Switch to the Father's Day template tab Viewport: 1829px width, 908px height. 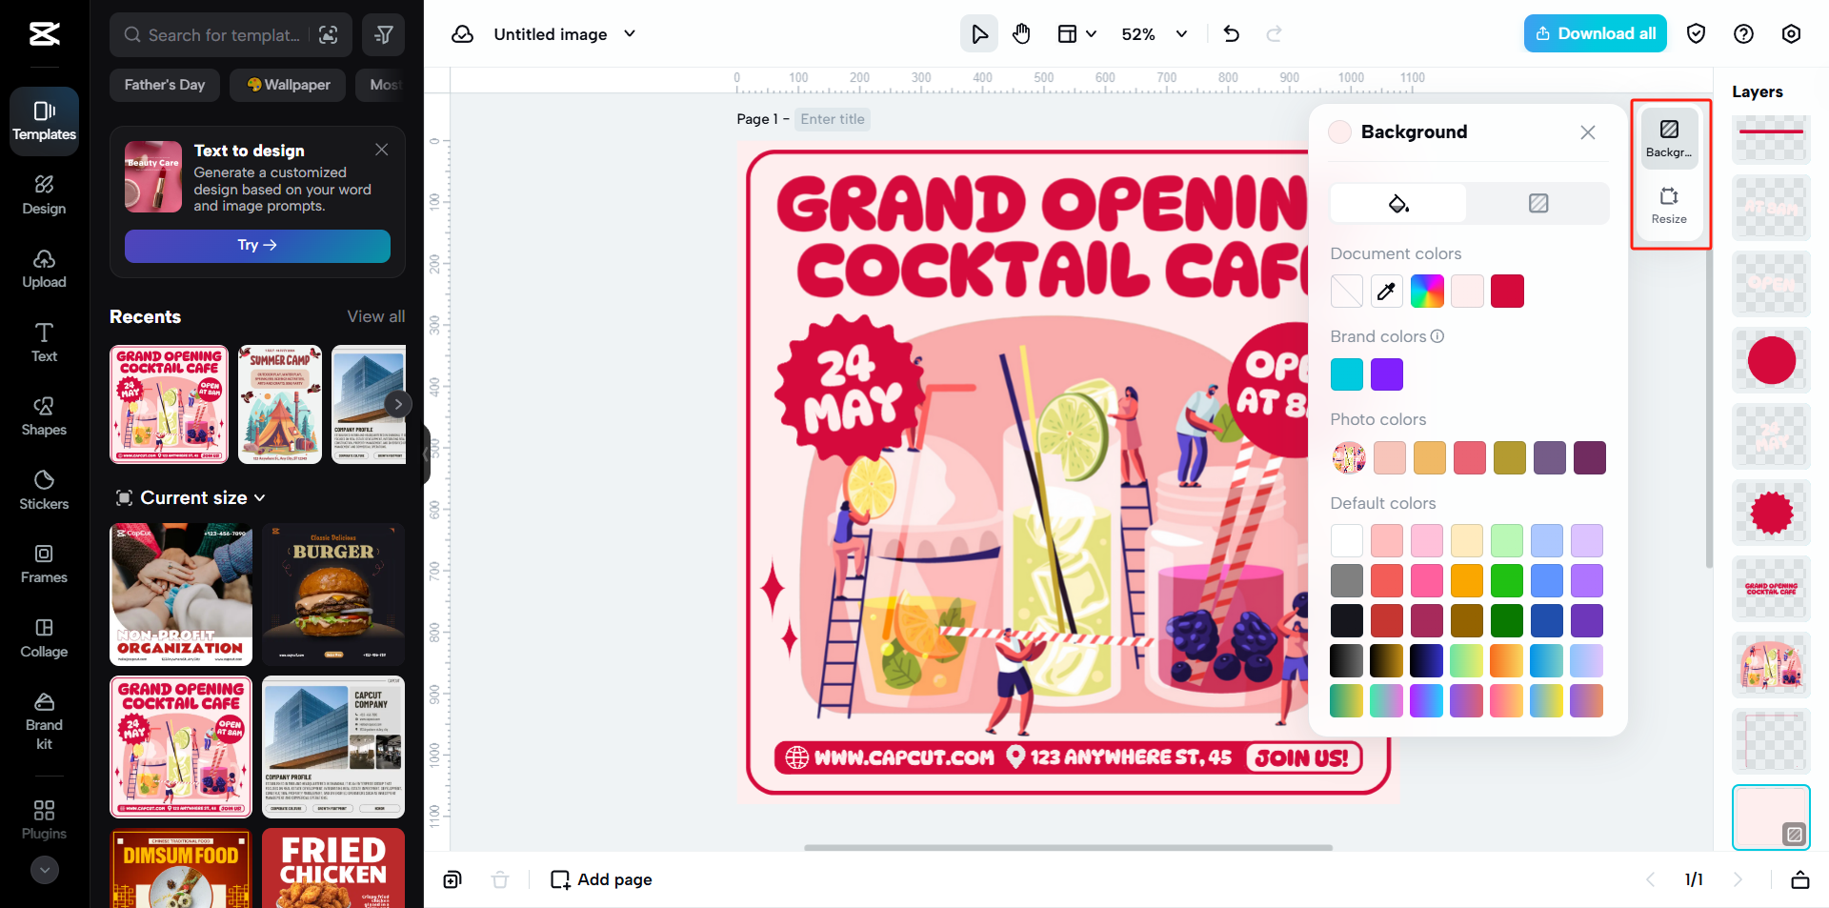coord(164,85)
